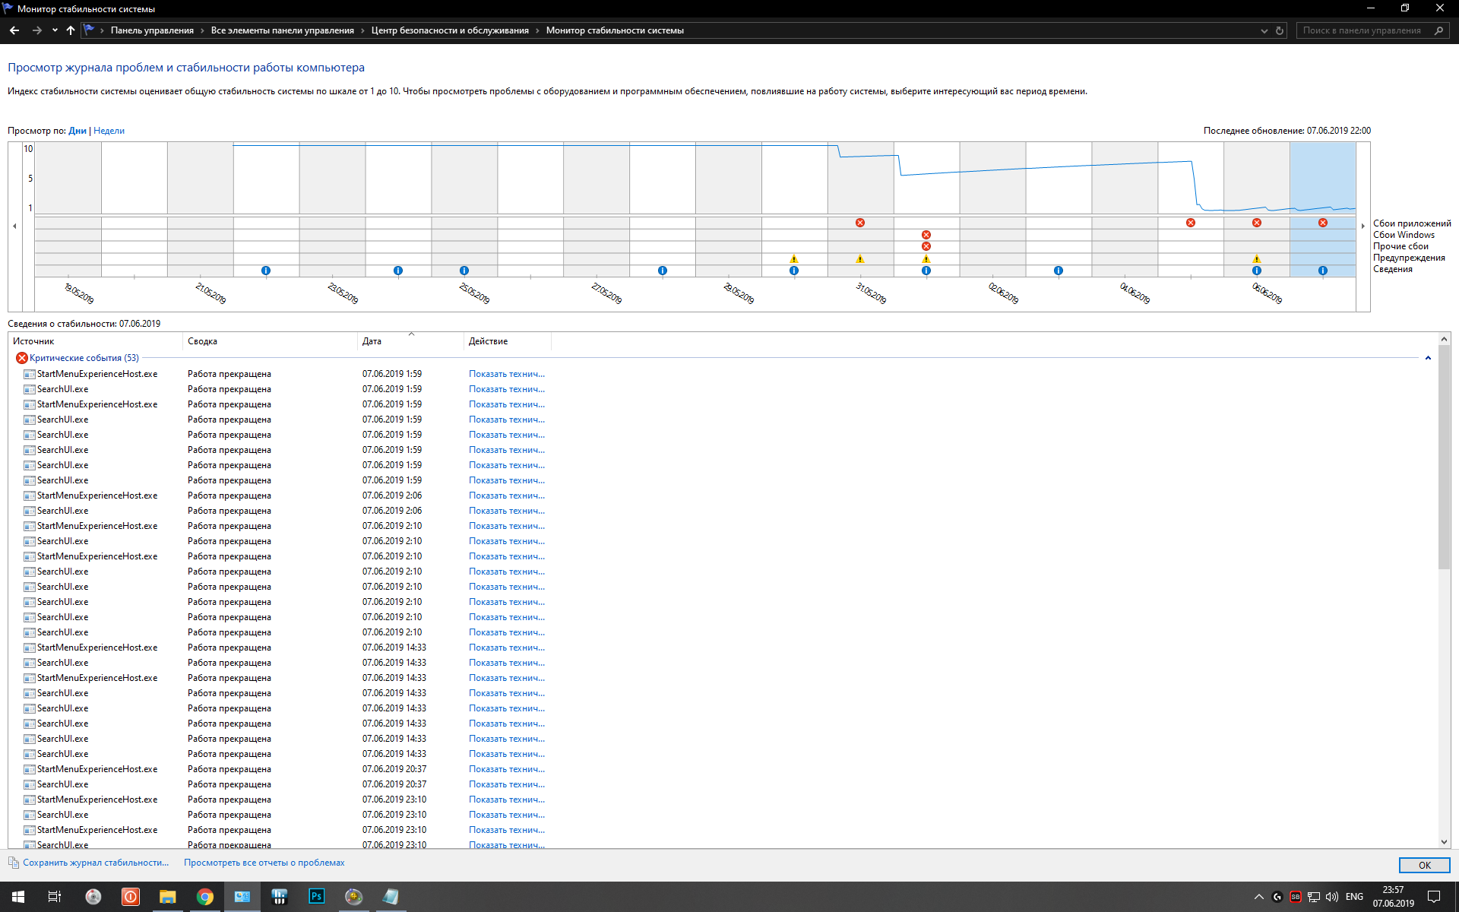Switch chart view to Недели
Viewport: 1459px width, 912px height.
tap(109, 131)
